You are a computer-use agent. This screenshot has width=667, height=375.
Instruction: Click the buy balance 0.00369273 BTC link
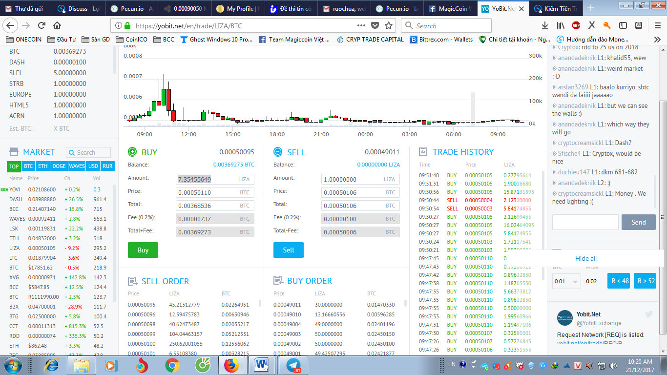234,165
